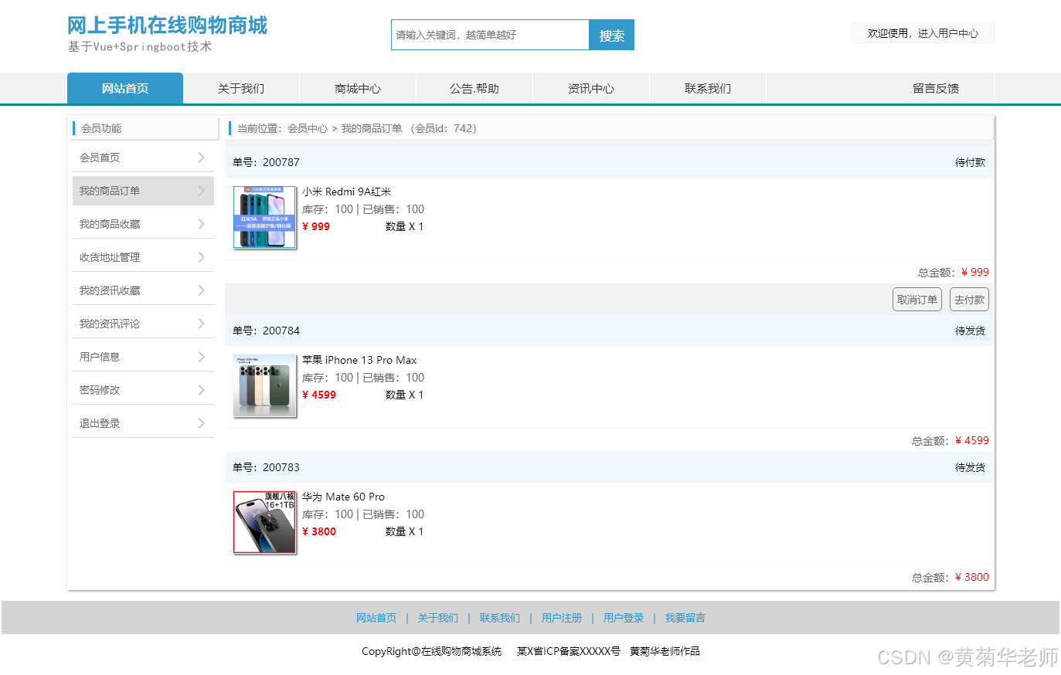Viewport: 1061px width, 675px height.
Task: Click the site logo 网上手机在线购物商城
Action: 167,25
